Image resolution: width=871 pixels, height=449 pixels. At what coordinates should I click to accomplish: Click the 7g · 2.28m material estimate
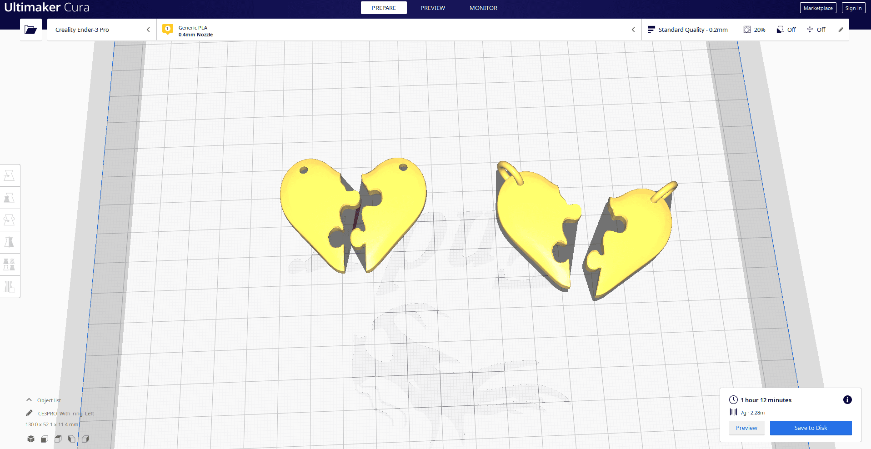[x=752, y=413]
